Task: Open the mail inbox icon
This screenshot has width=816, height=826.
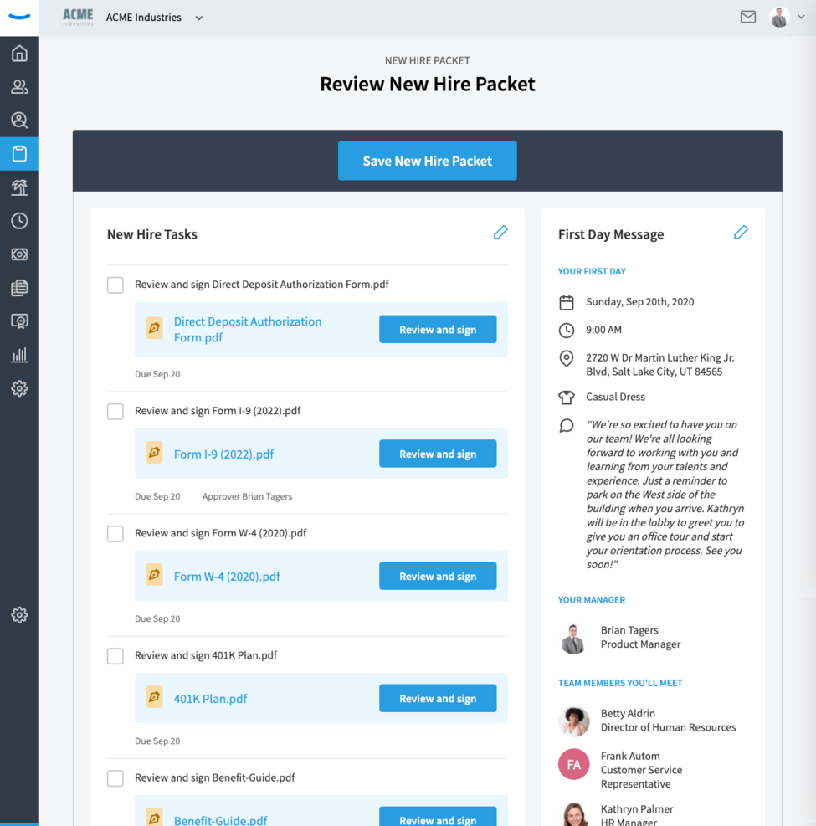Action: point(748,17)
